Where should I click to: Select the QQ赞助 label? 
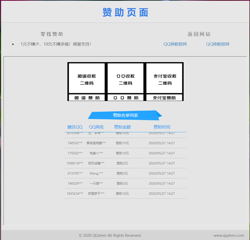(126, 98)
